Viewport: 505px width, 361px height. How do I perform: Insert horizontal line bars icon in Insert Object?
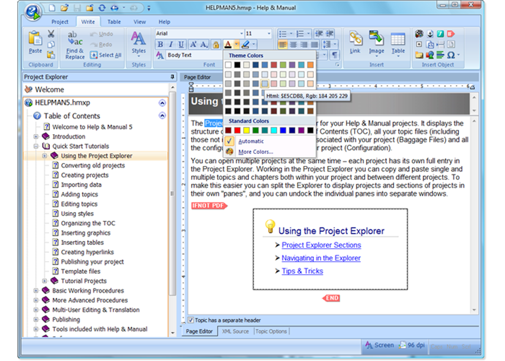coord(440,55)
